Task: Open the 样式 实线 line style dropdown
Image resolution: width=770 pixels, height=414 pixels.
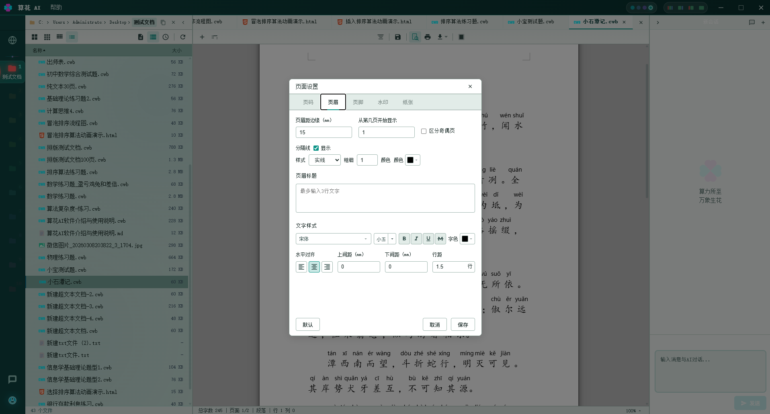Action: coord(325,160)
